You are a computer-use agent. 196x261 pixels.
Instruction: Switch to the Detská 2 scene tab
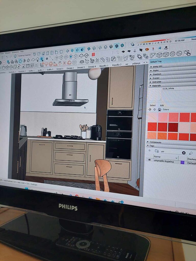pos(70,68)
